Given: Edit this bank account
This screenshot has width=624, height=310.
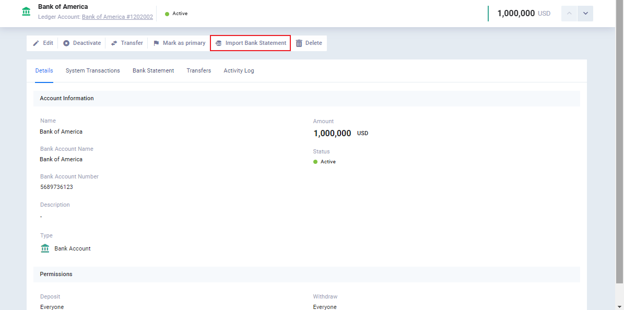Looking at the screenshot, I should [43, 43].
